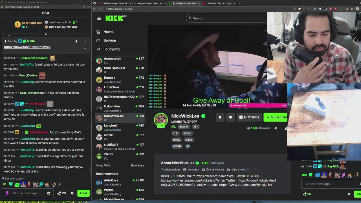Open Amouranth channel in following list
This screenshot has height=203, width=361.
click(120, 60)
